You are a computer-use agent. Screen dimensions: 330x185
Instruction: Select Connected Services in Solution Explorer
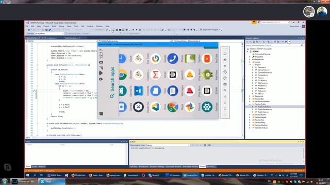point(262,54)
